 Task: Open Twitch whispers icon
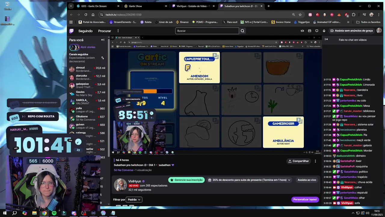[x=317, y=31]
